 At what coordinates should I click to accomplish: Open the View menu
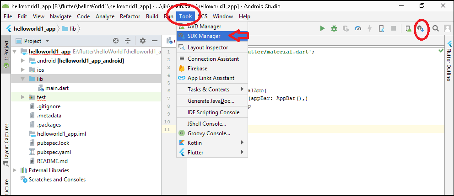pyautogui.click(x=38, y=16)
